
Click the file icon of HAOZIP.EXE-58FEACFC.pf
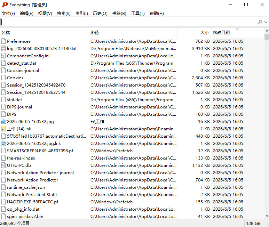3,202
